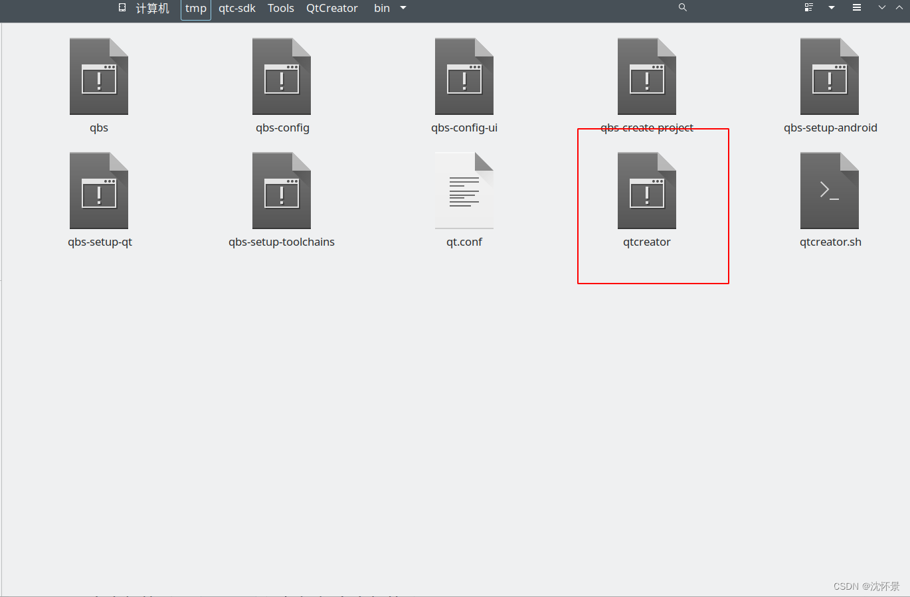
Task: Open the qbs executable file icon
Action: [99, 76]
